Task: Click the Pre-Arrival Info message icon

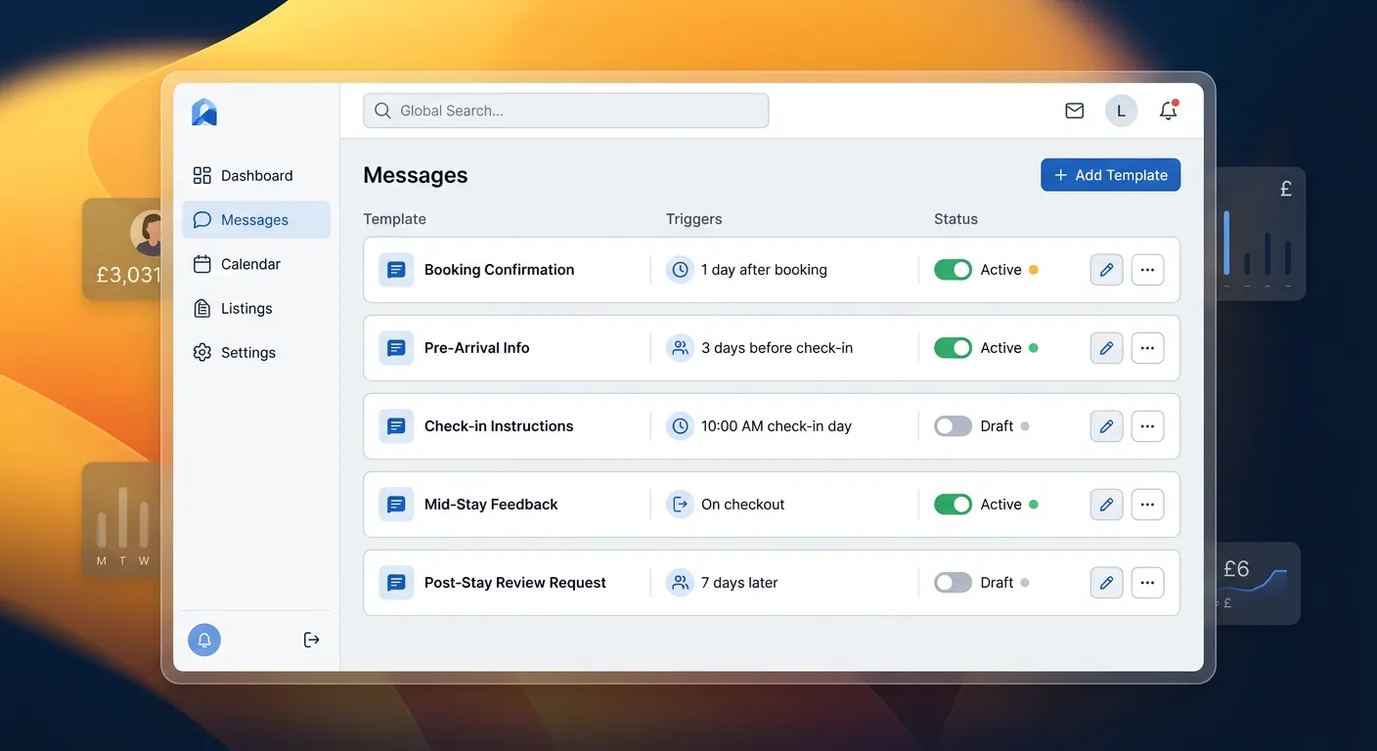Action: [x=396, y=348]
